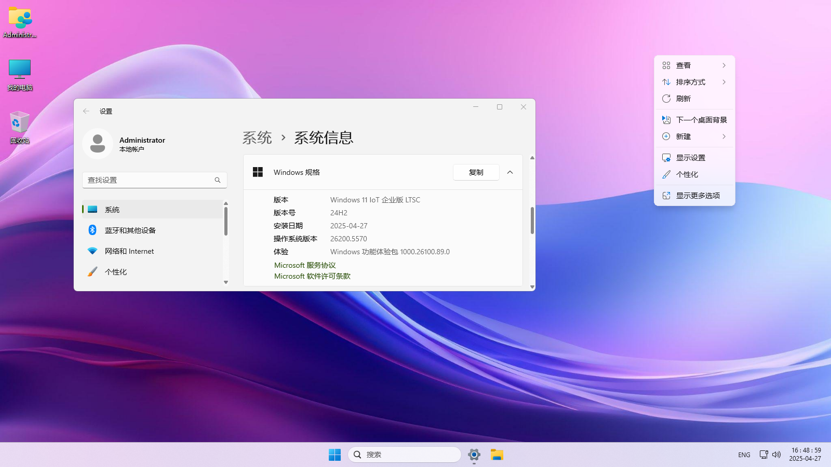Open the Start menu from taskbar
The height and width of the screenshot is (467, 831).
pyautogui.click(x=335, y=455)
